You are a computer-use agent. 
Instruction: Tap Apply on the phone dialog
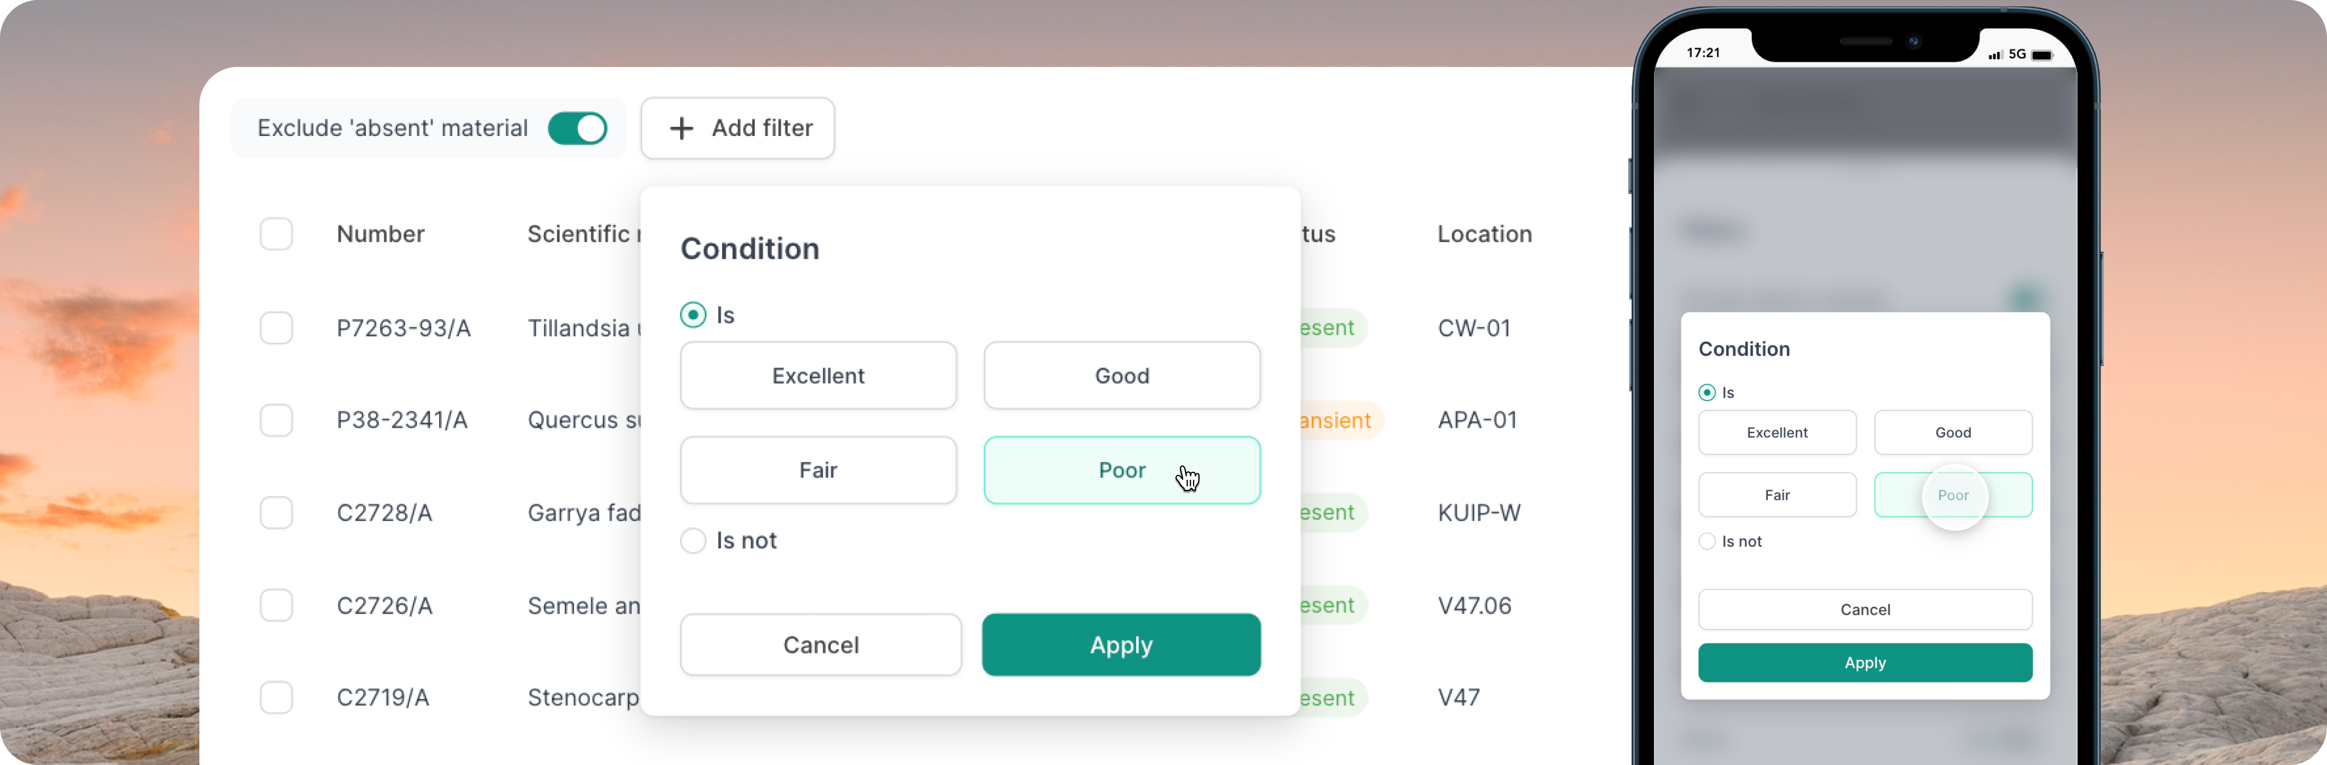(x=1864, y=663)
